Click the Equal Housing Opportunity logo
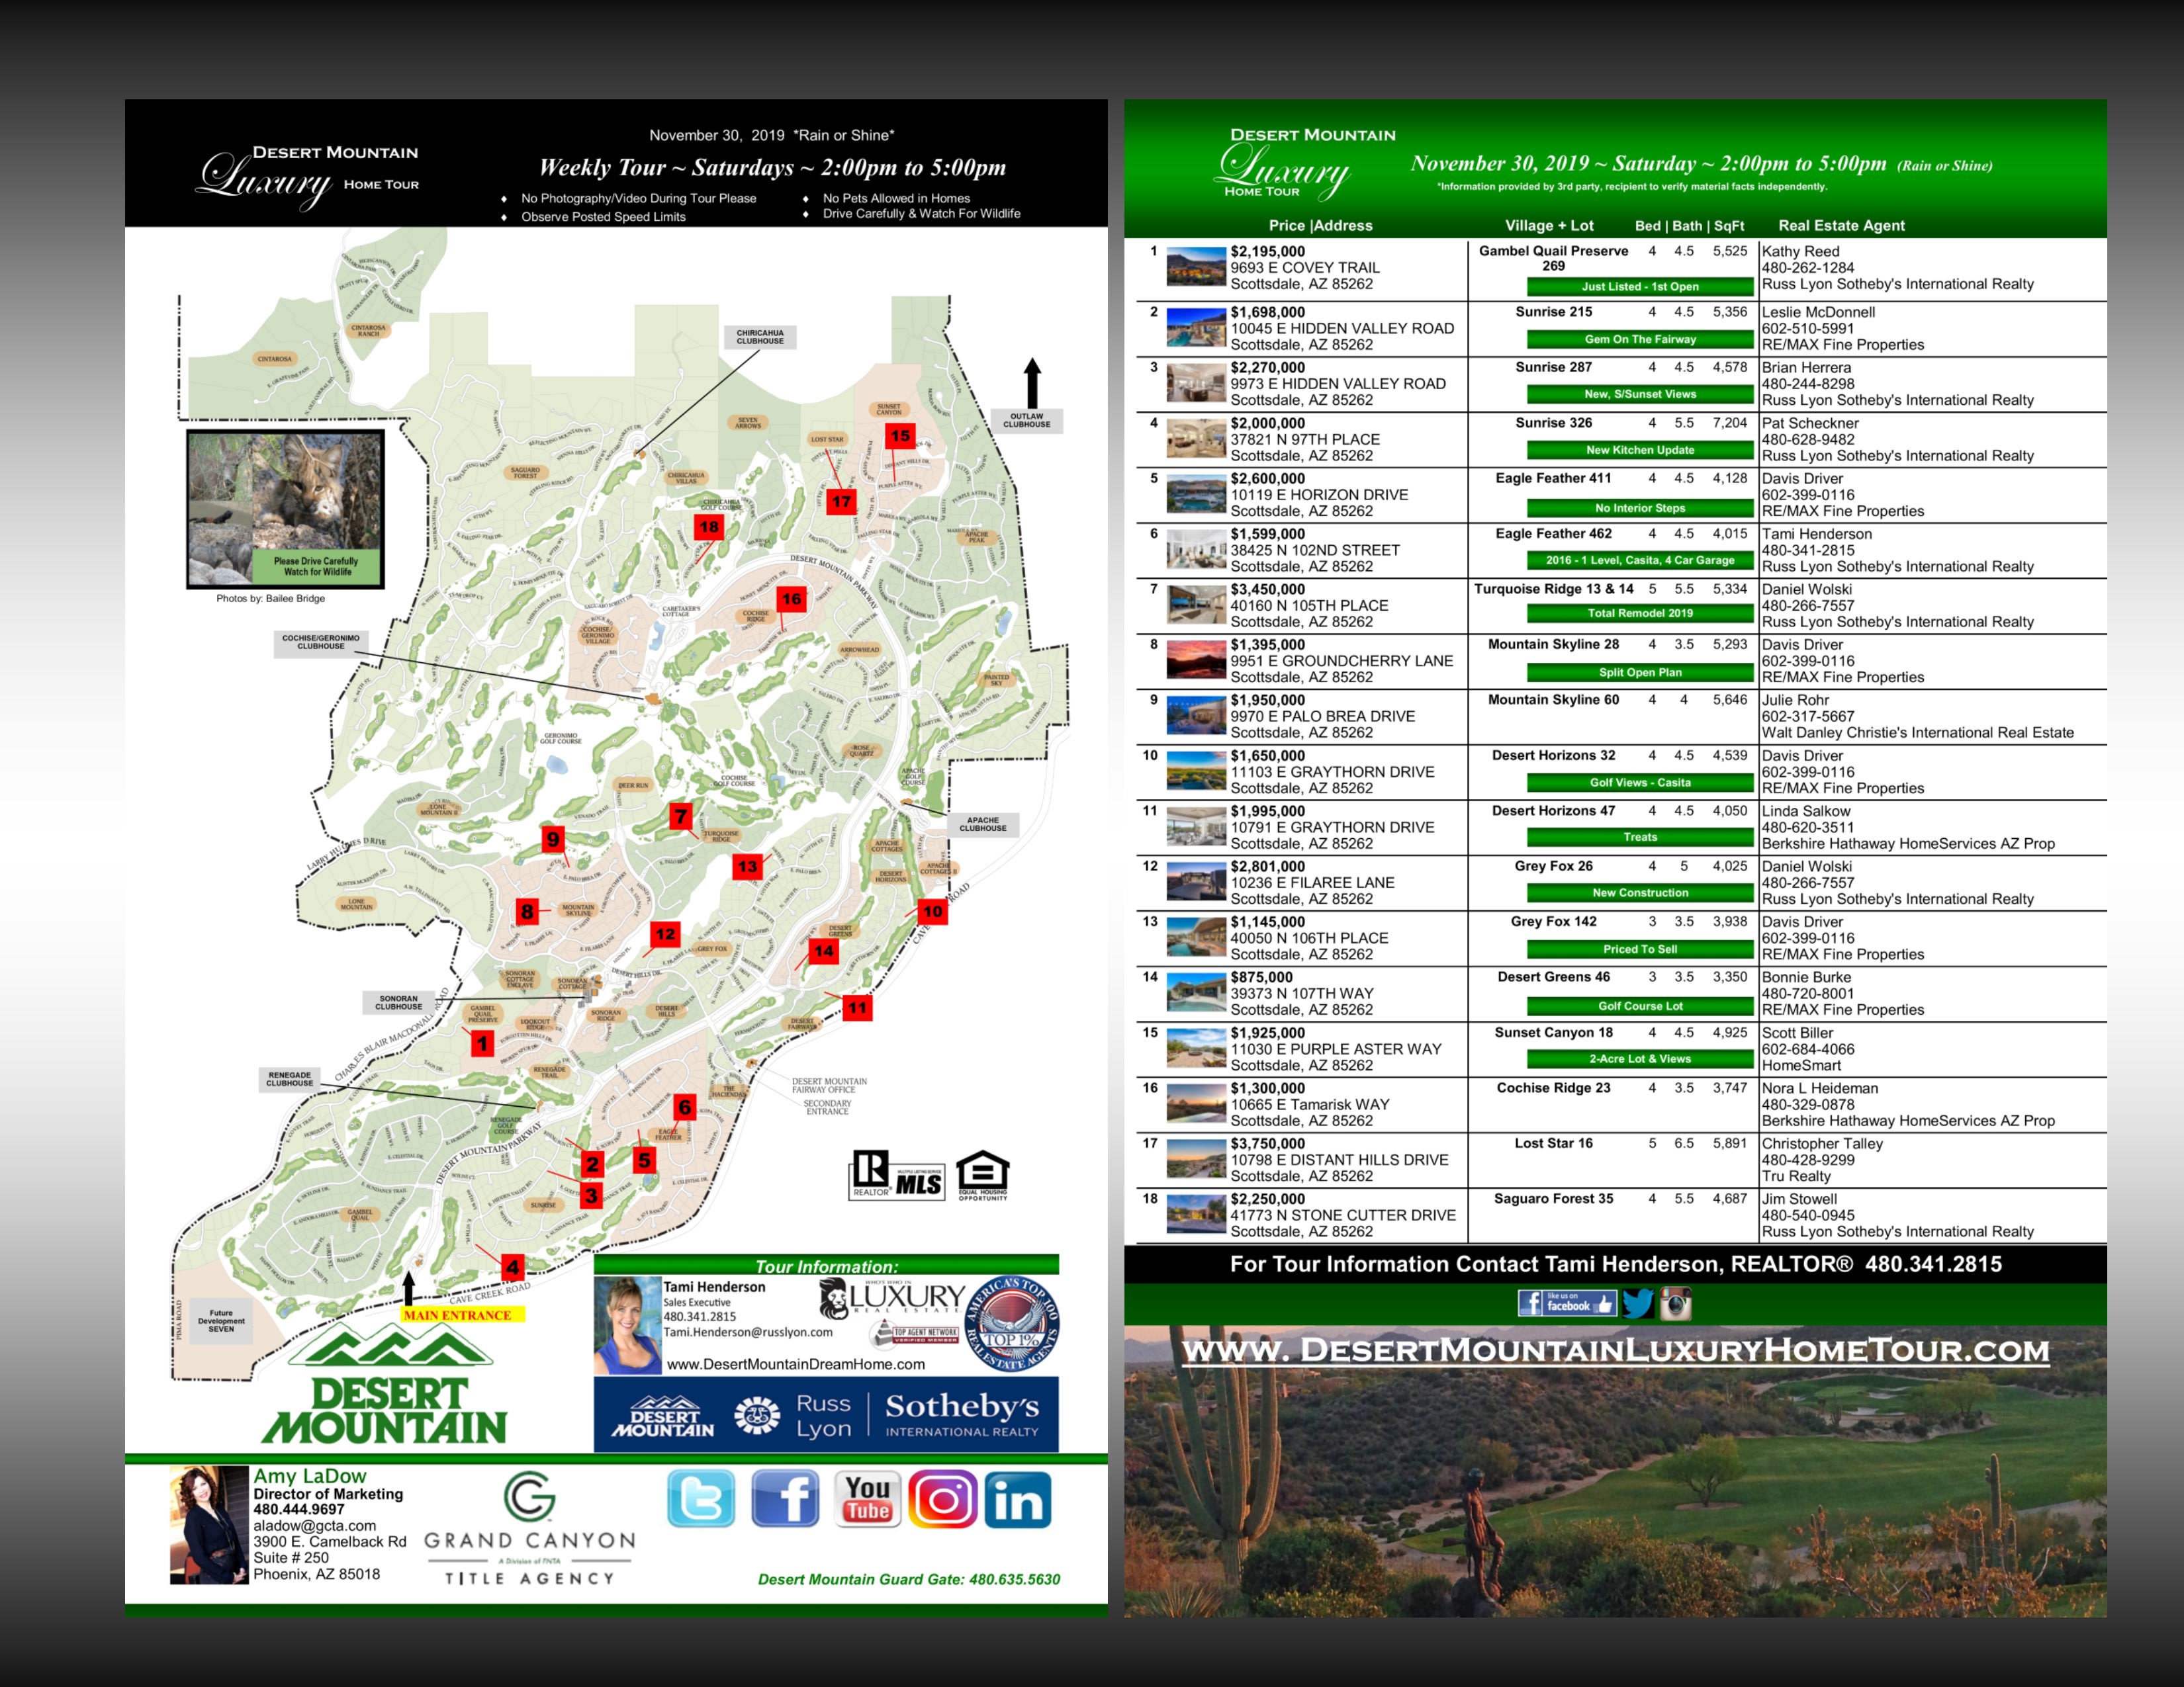This screenshot has height=1687, width=2184. 982,1176
